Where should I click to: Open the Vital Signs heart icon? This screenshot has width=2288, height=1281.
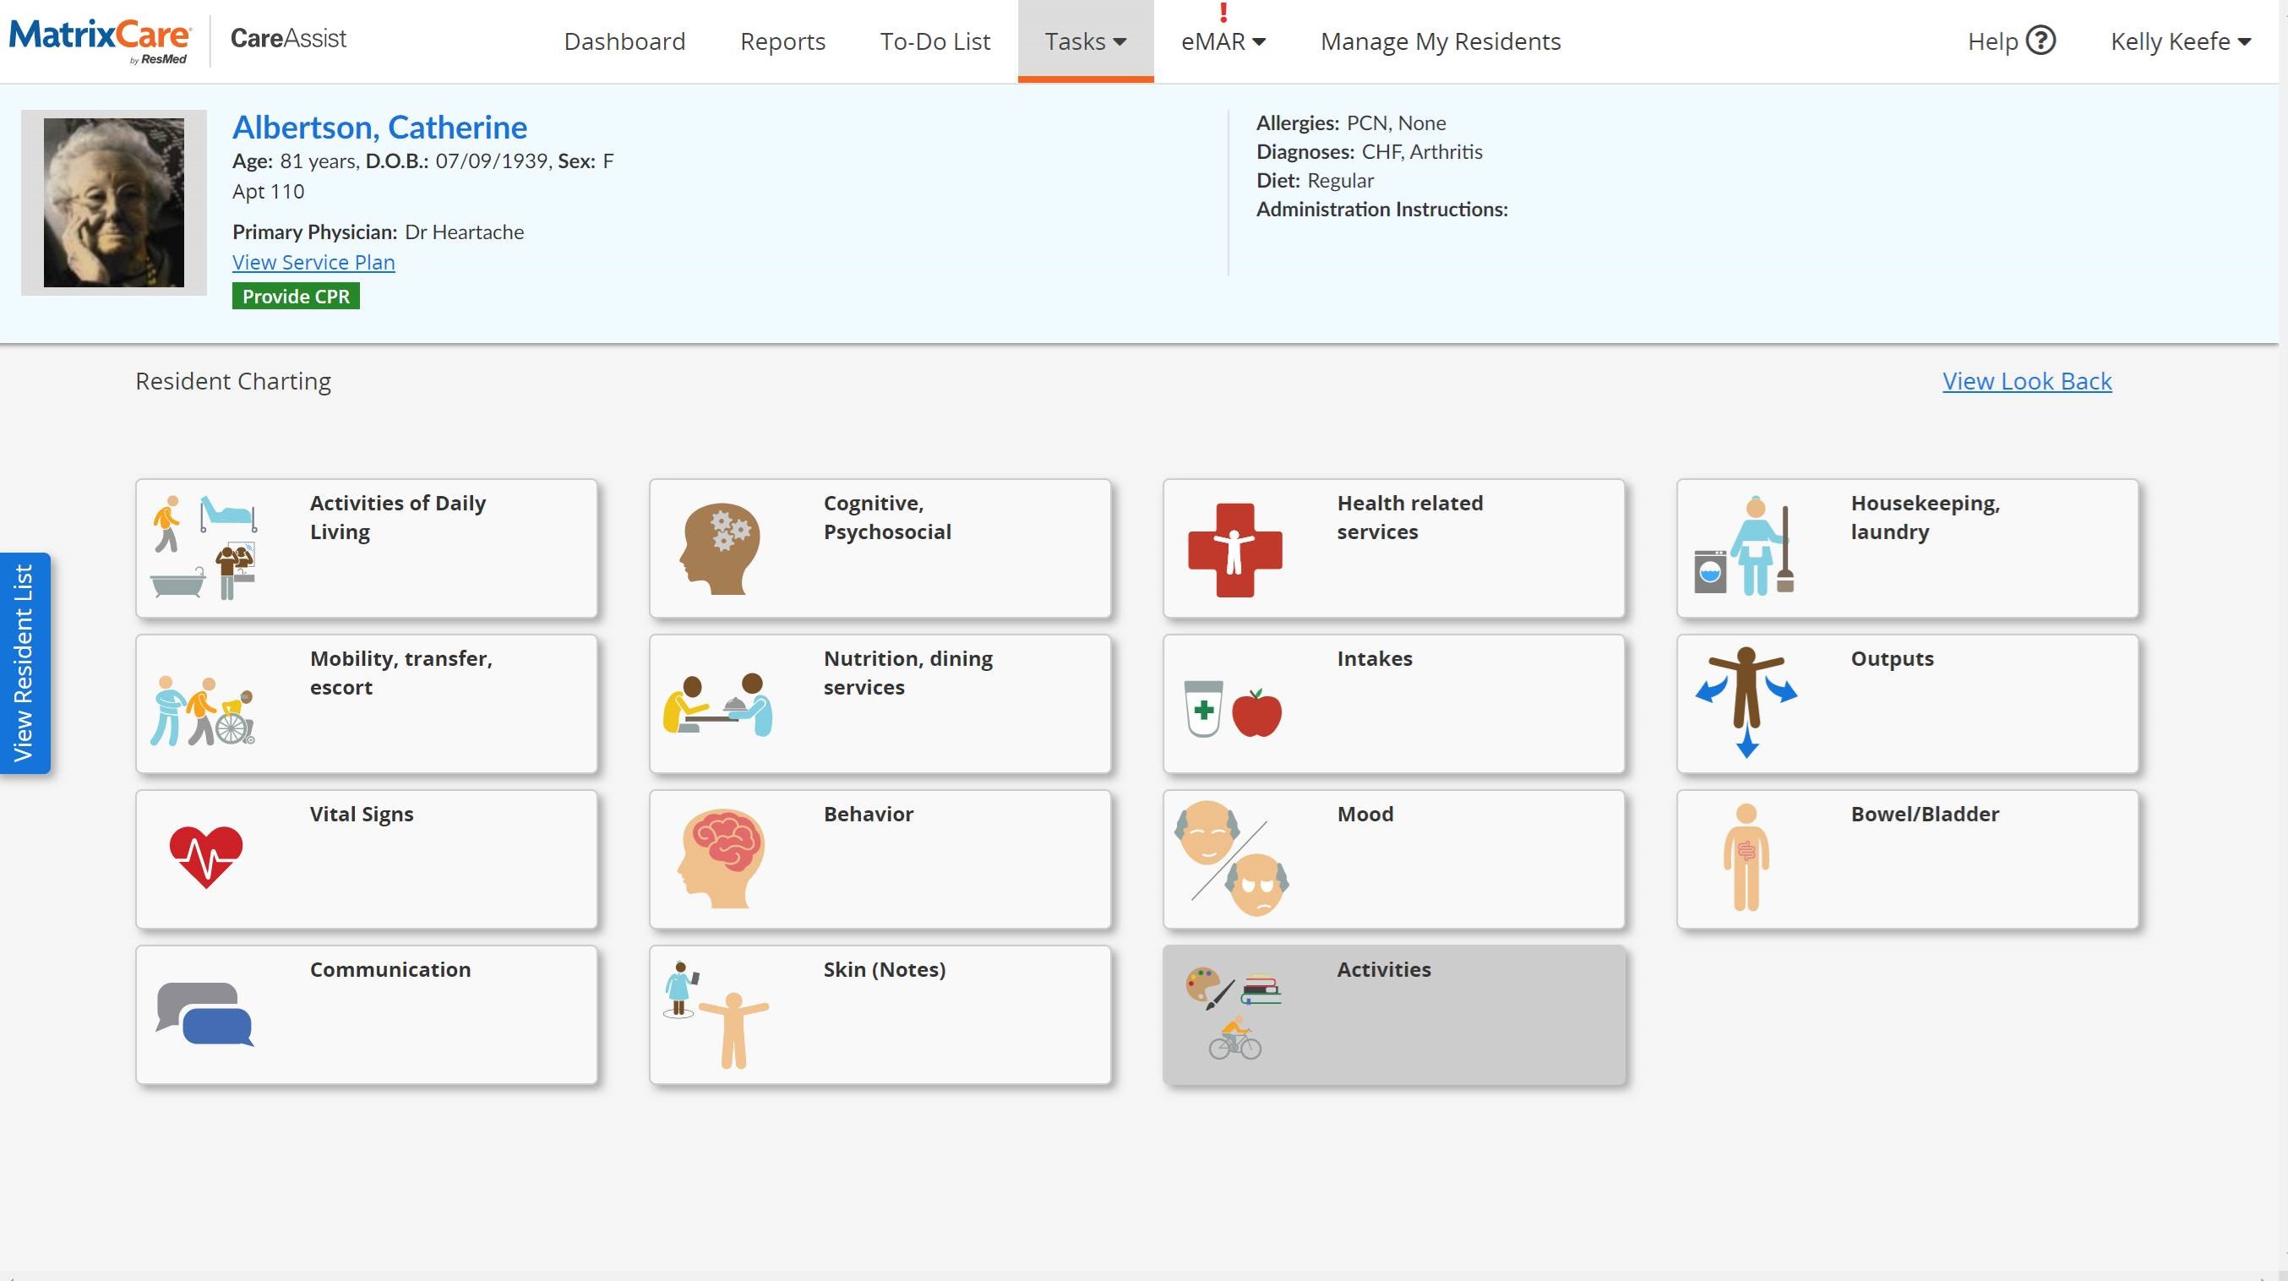click(x=206, y=856)
